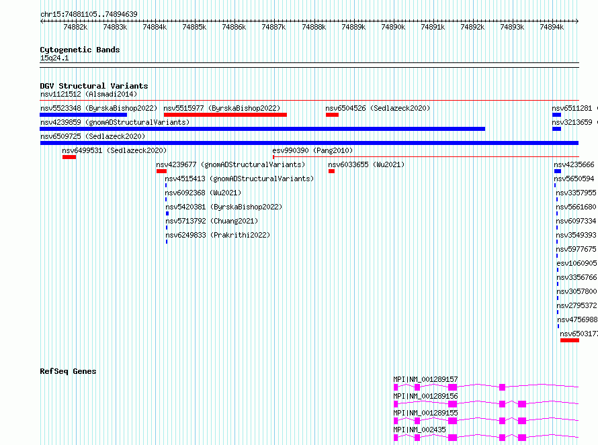Select the Cytogenetic Bands track title

(80, 50)
